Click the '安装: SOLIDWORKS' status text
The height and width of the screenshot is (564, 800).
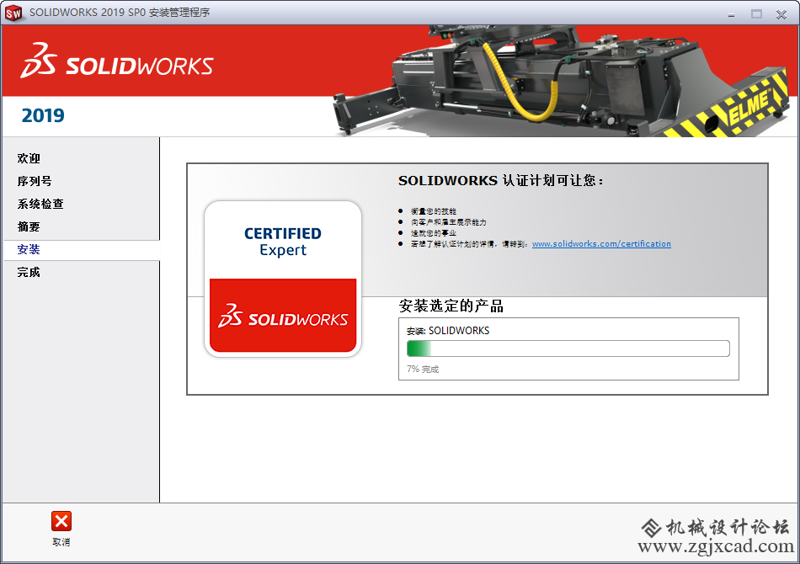tap(448, 331)
